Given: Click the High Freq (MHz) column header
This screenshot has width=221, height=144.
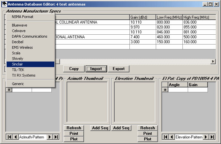Looking at the screenshot, I should (x=199, y=17).
